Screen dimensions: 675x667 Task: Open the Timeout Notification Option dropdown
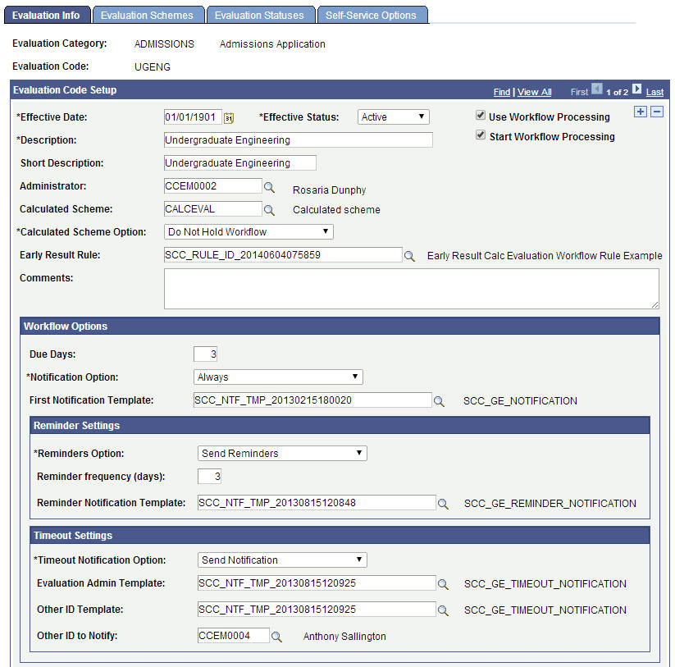click(281, 559)
